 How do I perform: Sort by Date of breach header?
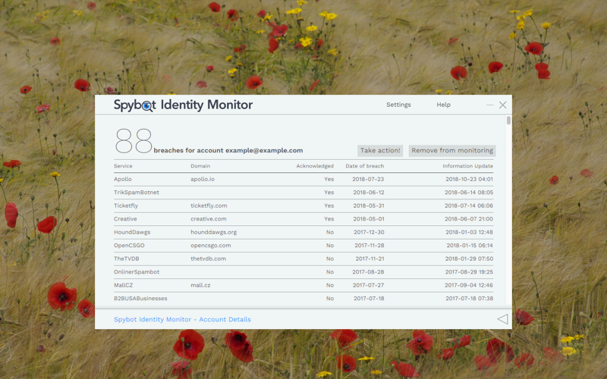(364, 166)
